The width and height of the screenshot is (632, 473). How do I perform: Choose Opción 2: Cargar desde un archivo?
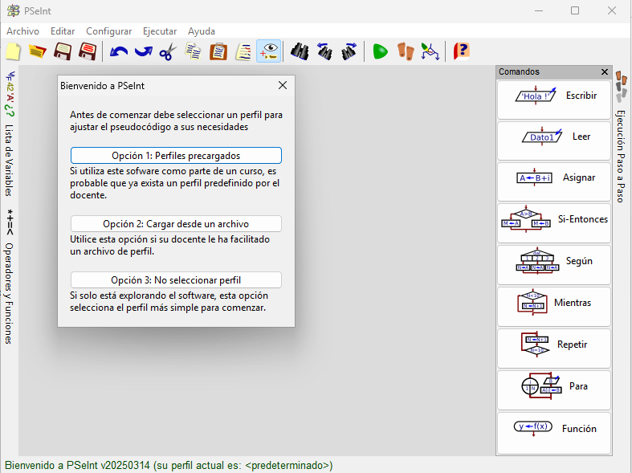[176, 223]
